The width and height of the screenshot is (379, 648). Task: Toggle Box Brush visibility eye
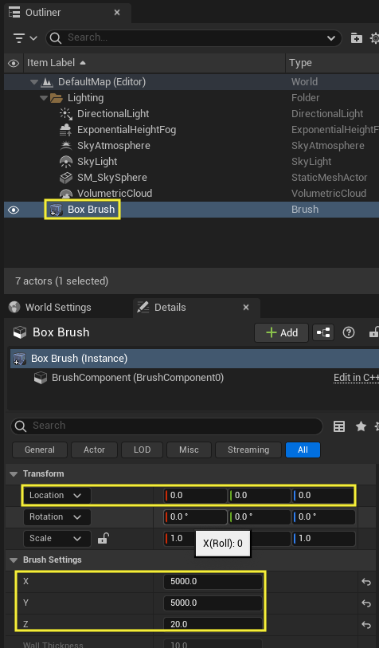[14, 210]
